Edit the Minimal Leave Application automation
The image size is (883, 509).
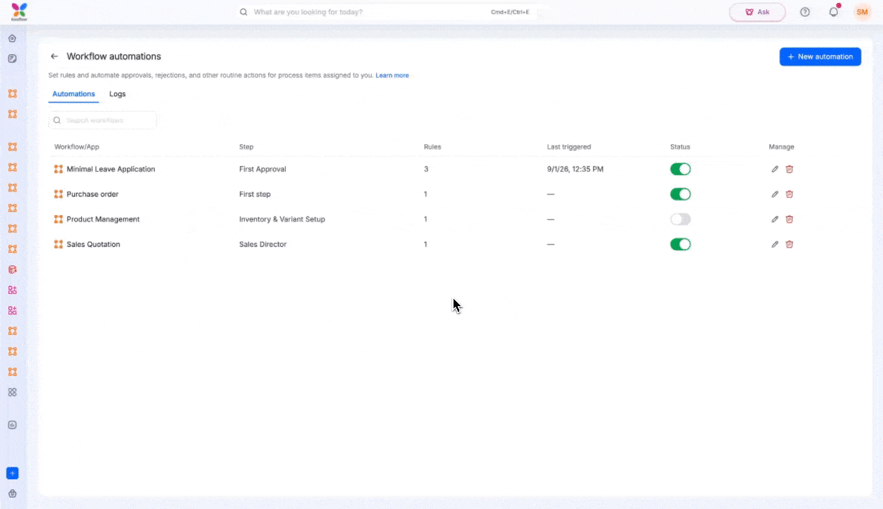click(775, 169)
